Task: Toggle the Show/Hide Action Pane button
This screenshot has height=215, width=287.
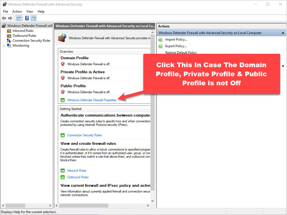Action: 34,18
